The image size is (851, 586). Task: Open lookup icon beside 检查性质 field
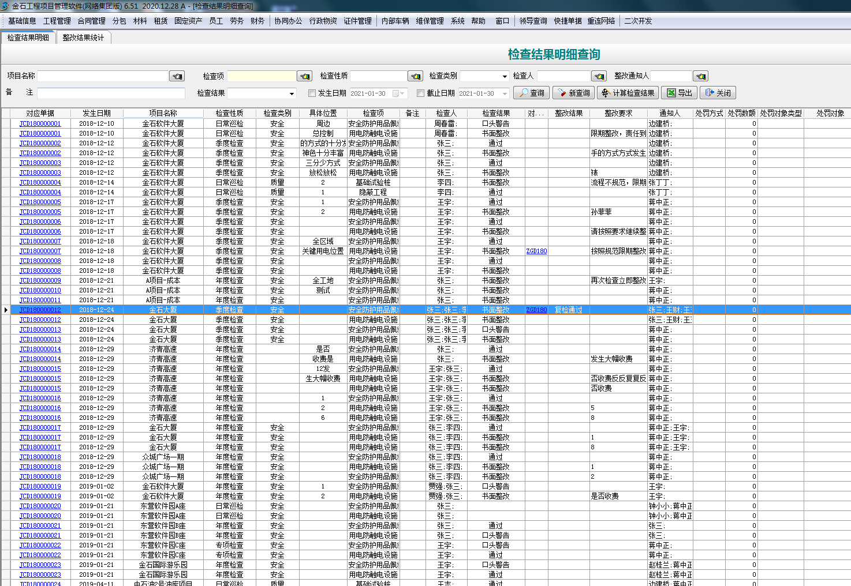[415, 76]
